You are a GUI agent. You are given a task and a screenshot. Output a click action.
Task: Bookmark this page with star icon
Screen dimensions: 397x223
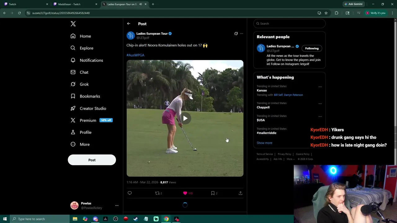pyautogui.click(x=326, y=13)
